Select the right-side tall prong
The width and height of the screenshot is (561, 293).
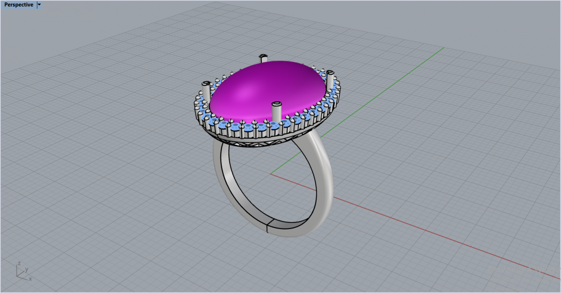(x=331, y=79)
